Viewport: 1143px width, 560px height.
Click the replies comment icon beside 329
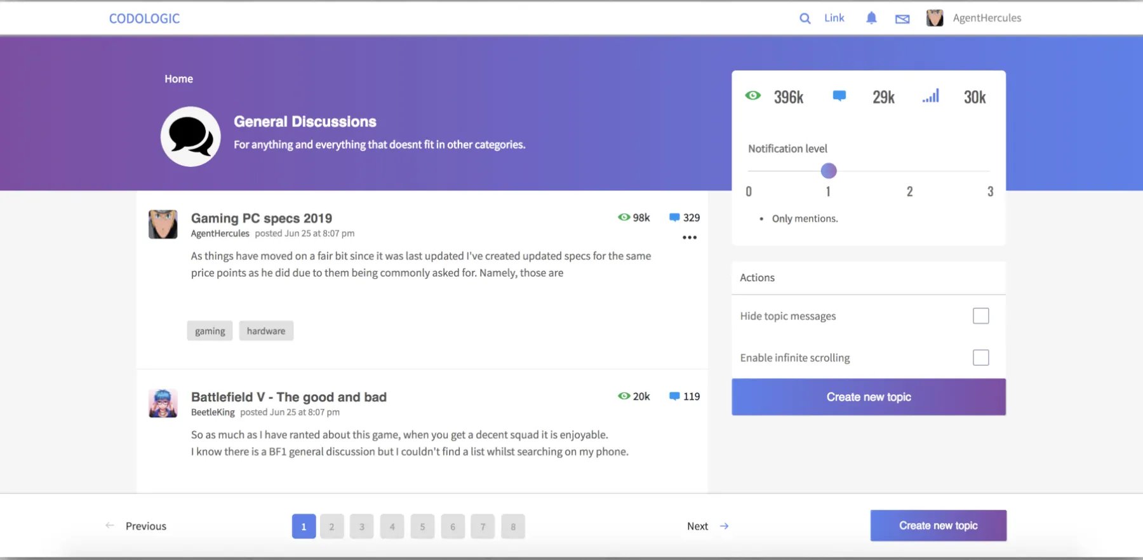[674, 218]
